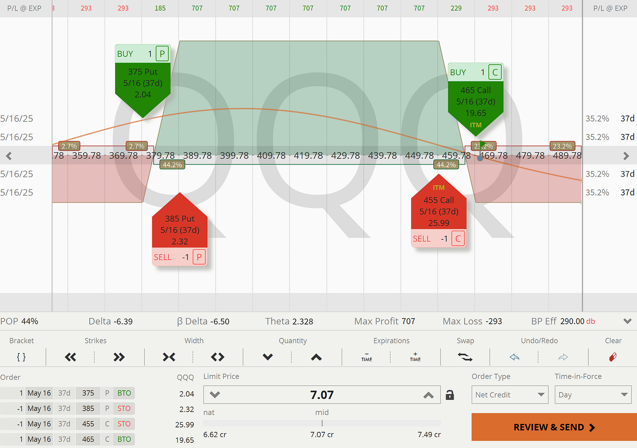This screenshot has height=448, width=637.
Task: Click the 7.07 cr mid price label
Action: 322,434
